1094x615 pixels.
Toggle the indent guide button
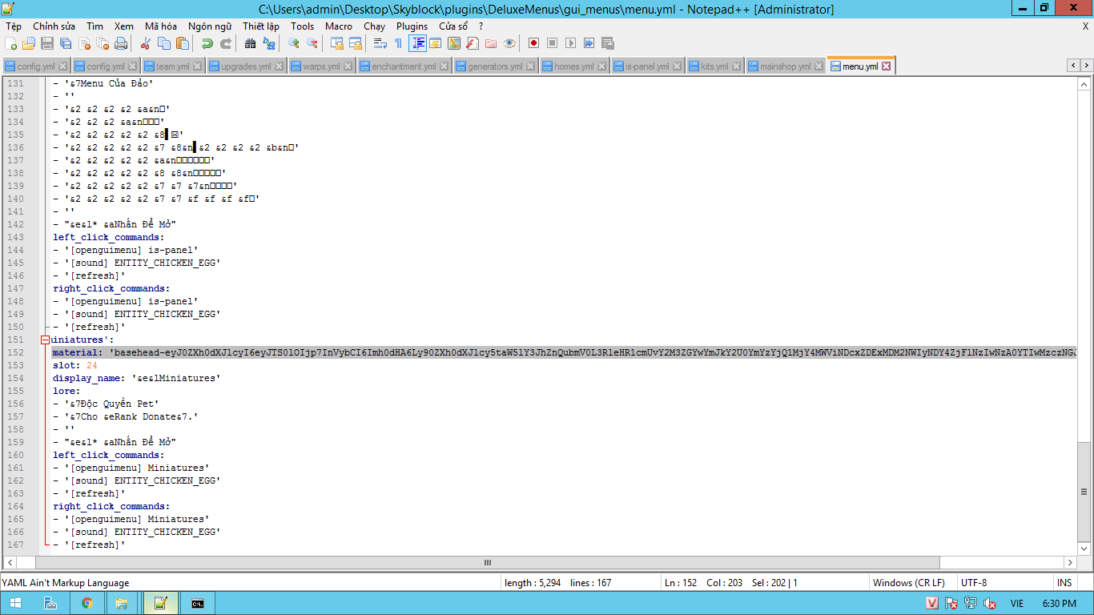point(417,43)
